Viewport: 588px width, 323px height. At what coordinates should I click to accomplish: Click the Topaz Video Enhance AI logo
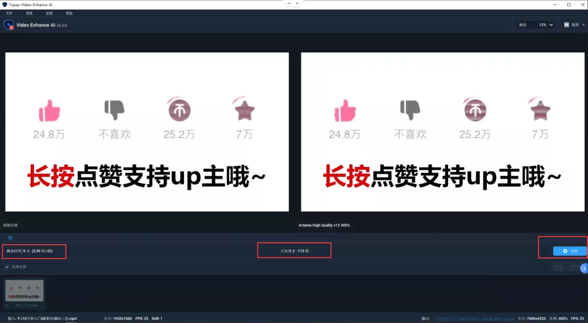(9, 25)
